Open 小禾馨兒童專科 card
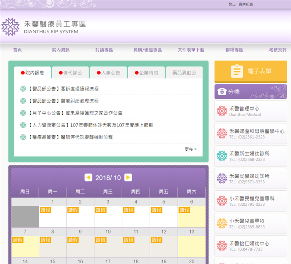The width and height of the screenshot is (291, 264). pyautogui.click(x=251, y=223)
